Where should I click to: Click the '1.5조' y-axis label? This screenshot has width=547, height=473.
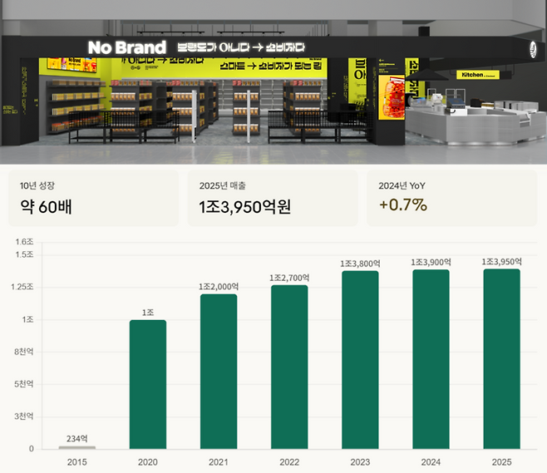[24, 254]
